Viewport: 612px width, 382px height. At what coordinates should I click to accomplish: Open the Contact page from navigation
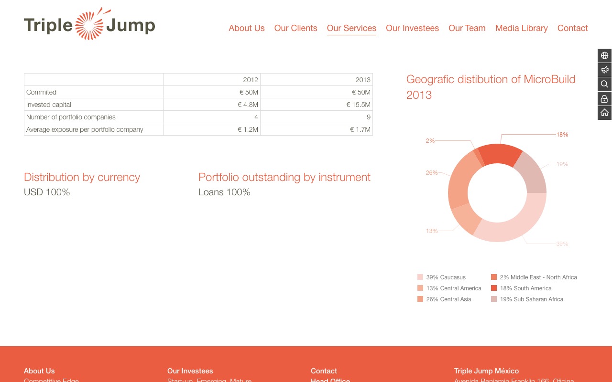pyautogui.click(x=572, y=28)
